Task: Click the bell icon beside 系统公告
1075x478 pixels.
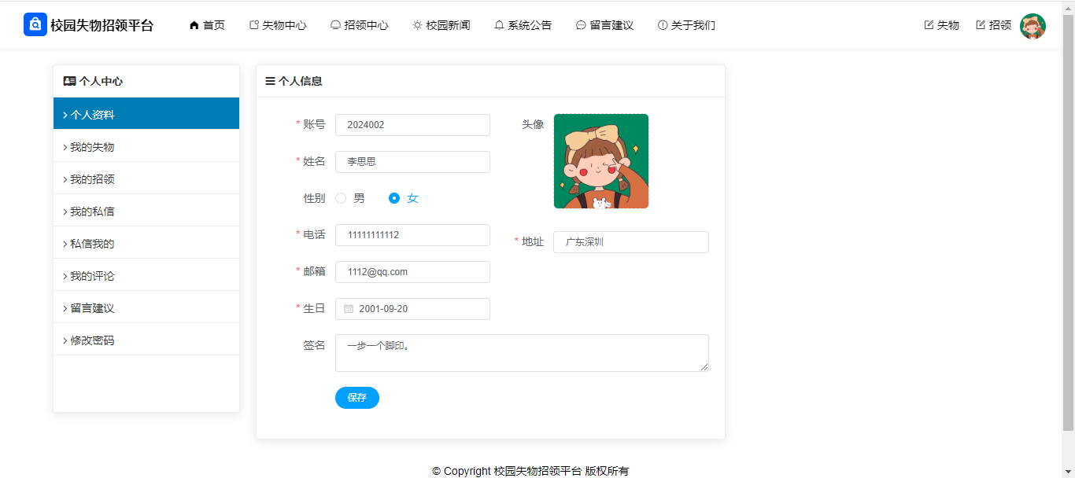Action: 499,25
